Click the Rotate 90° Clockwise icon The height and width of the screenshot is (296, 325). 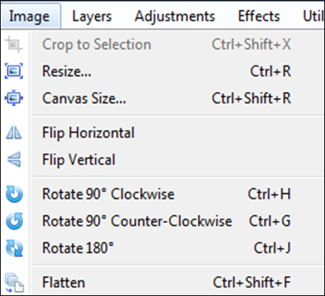pos(14,194)
